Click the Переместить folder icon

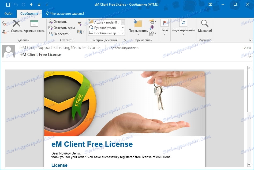click(138, 27)
